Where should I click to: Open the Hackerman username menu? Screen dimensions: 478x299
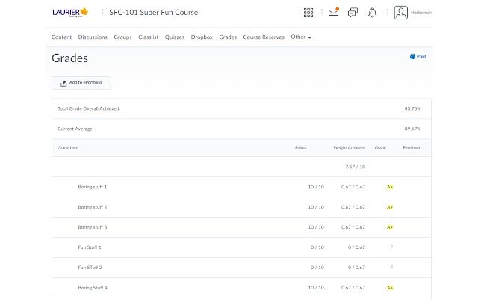(421, 13)
